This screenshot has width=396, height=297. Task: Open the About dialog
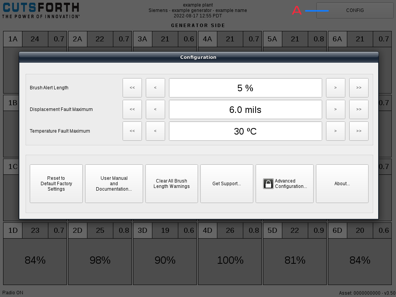pos(342,184)
